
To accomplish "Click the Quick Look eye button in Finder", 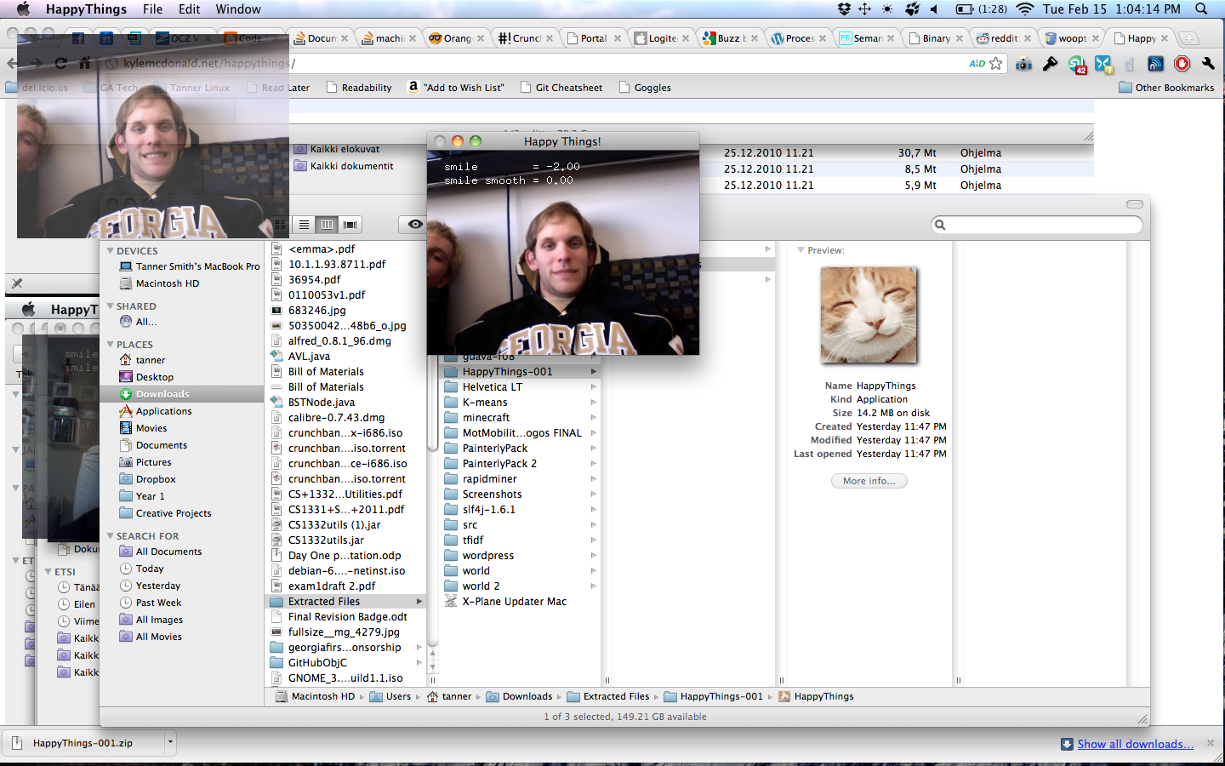I will [414, 225].
